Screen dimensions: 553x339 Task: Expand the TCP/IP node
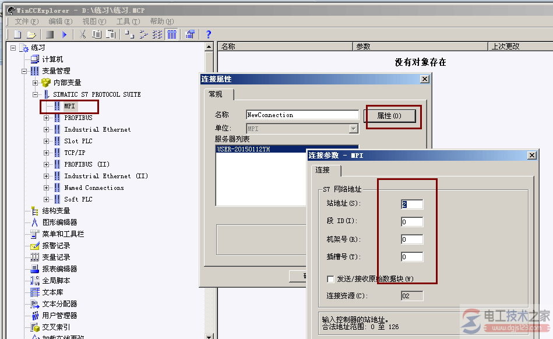(x=46, y=153)
